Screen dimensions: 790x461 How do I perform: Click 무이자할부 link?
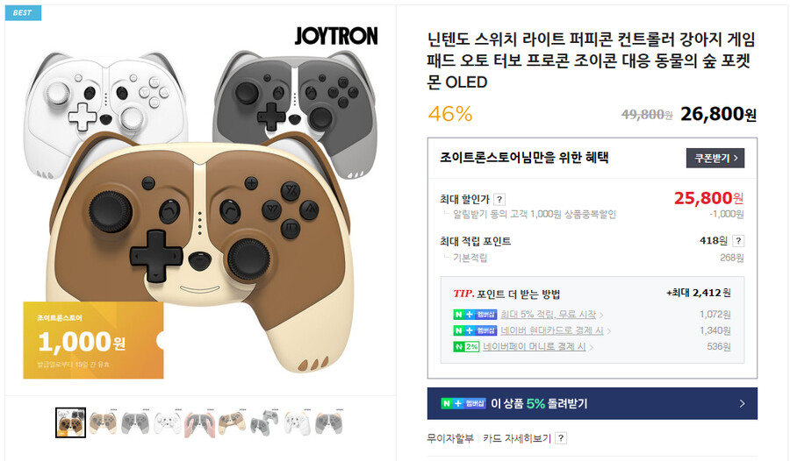(x=450, y=438)
